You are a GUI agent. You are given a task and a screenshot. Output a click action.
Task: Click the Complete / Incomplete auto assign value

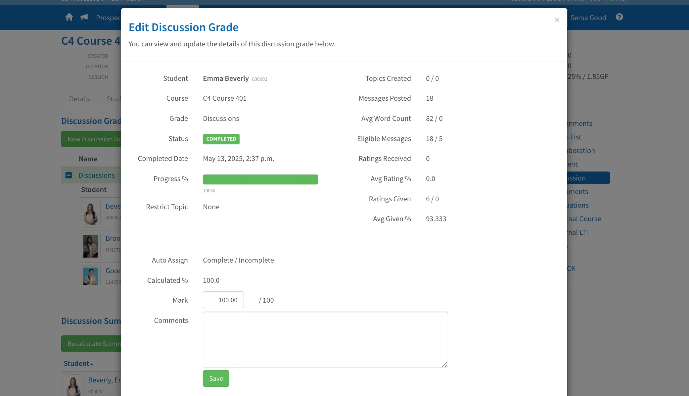(238, 260)
